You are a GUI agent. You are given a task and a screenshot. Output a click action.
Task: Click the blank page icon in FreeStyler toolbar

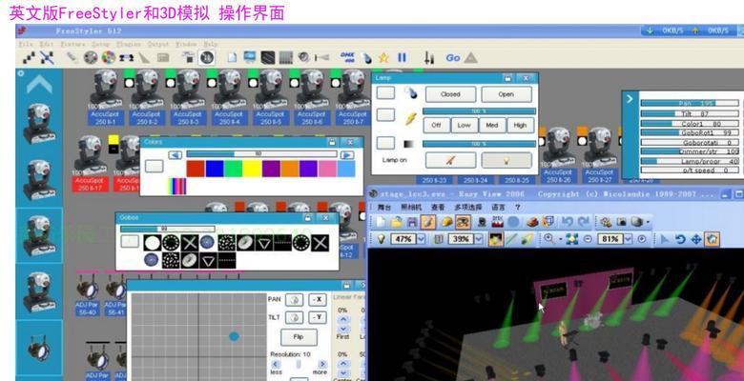click(x=232, y=58)
